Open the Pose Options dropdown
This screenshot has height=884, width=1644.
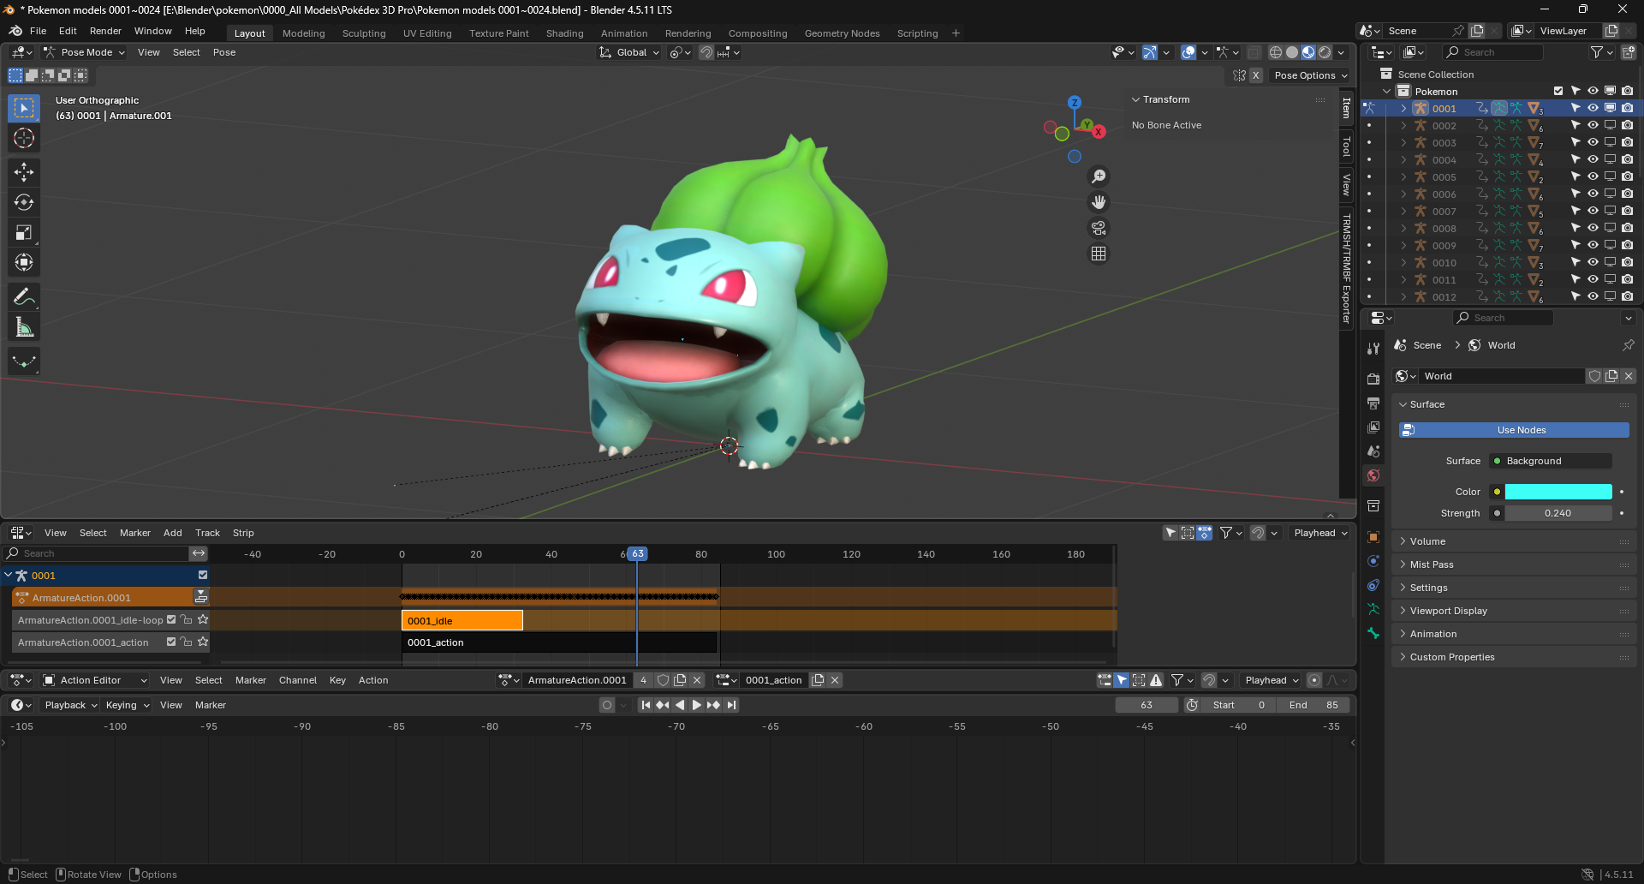[1309, 75]
